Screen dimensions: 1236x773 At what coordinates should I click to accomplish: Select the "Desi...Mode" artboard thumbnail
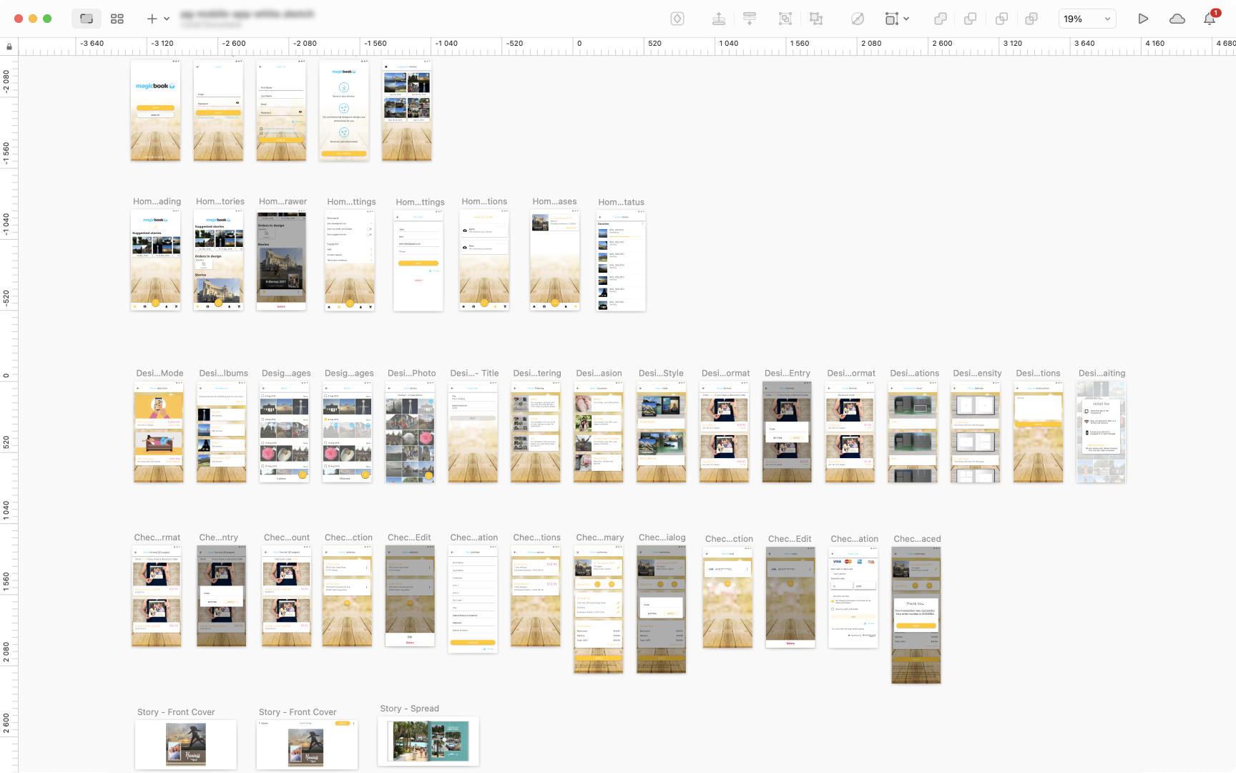click(x=159, y=432)
